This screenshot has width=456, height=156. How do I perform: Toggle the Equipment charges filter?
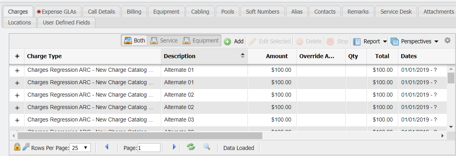201,41
